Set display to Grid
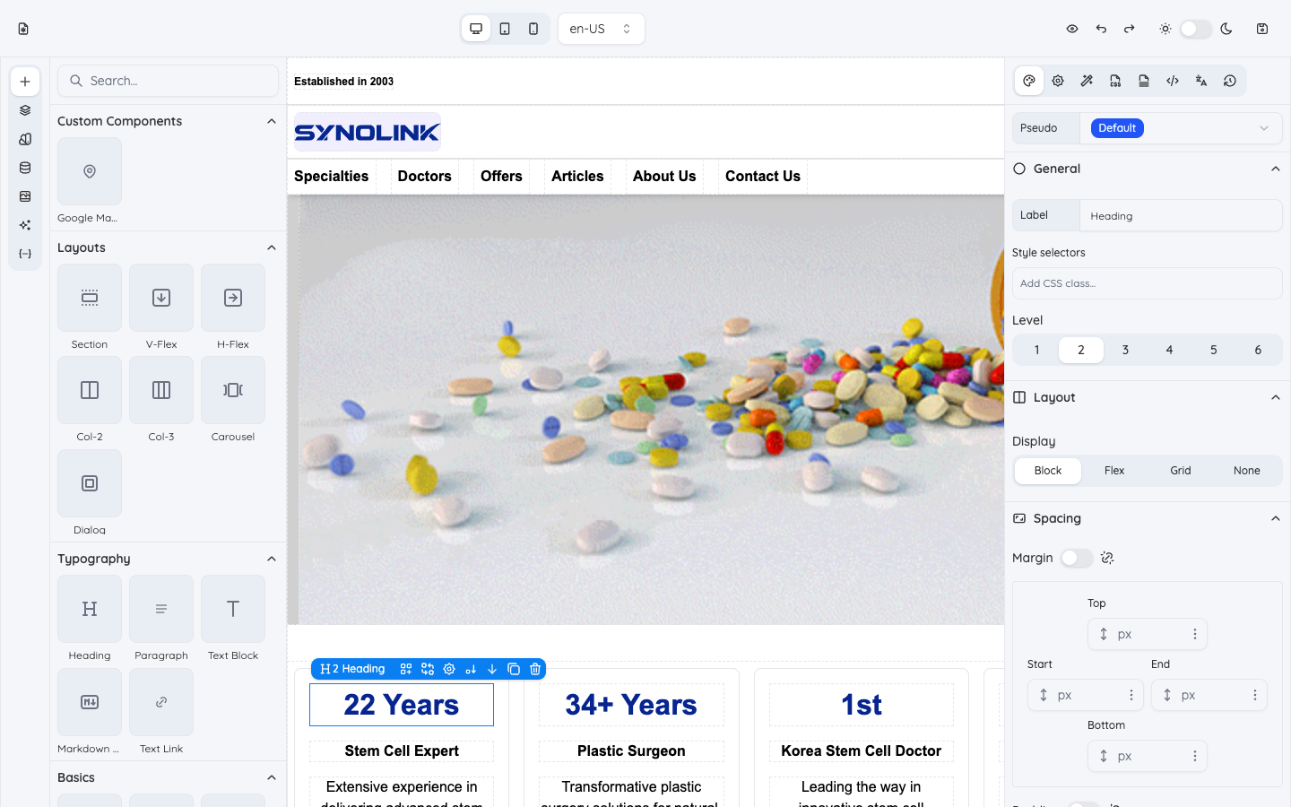 [x=1181, y=471]
